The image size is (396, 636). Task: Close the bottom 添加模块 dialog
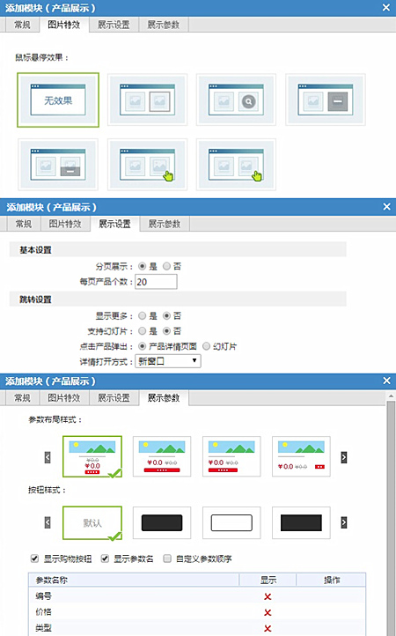tap(386, 381)
